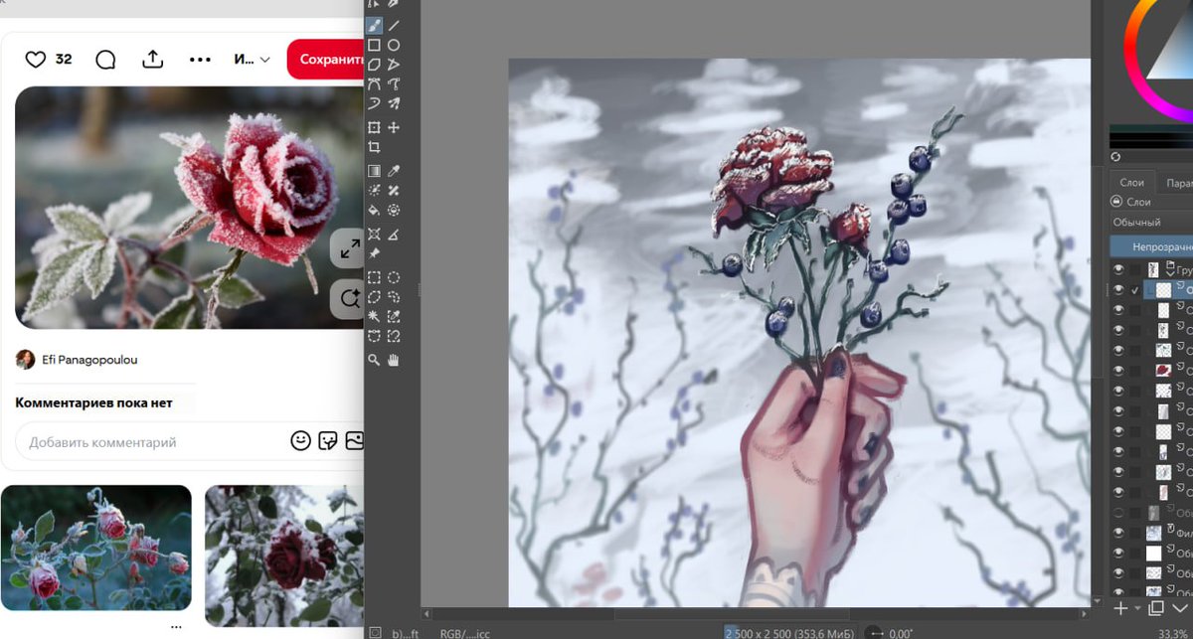
Task: Select the Move tool
Action: click(394, 128)
